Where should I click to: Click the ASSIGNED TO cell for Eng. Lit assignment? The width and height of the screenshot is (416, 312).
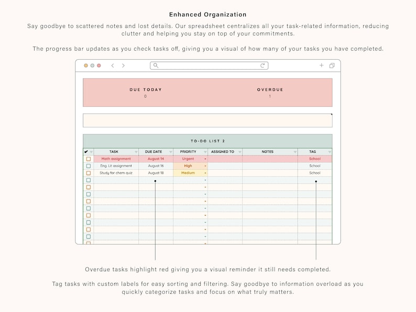[x=225, y=166]
